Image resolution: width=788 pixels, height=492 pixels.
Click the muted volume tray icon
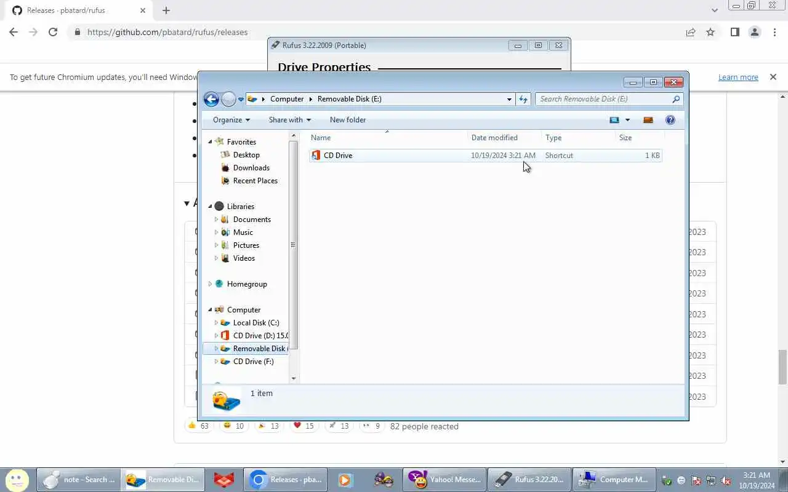click(x=726, y=481)
